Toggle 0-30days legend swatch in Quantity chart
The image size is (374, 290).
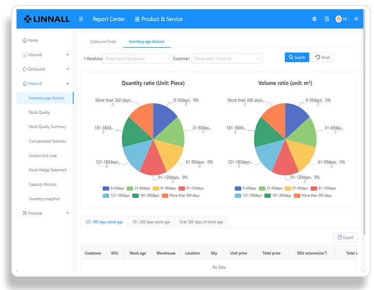pyautogui.click(x=106, y=188)
